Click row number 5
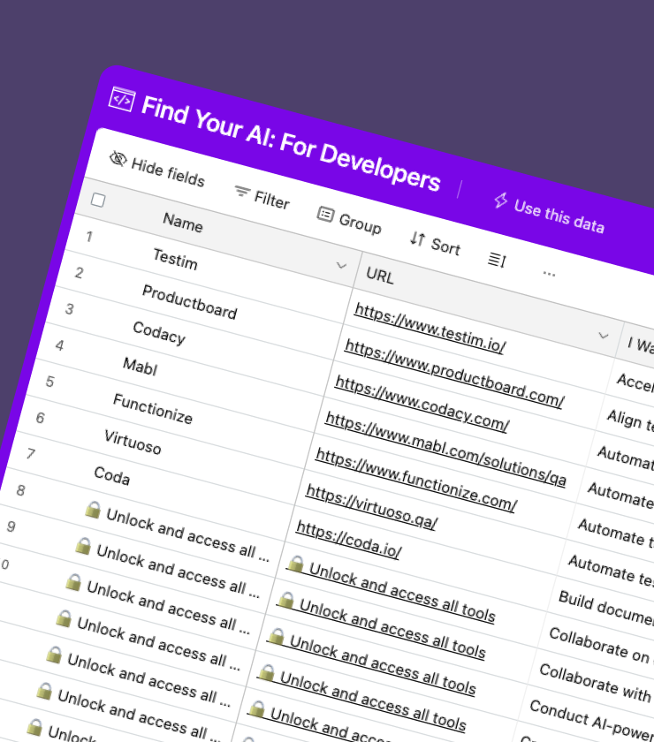 [49, 382]
